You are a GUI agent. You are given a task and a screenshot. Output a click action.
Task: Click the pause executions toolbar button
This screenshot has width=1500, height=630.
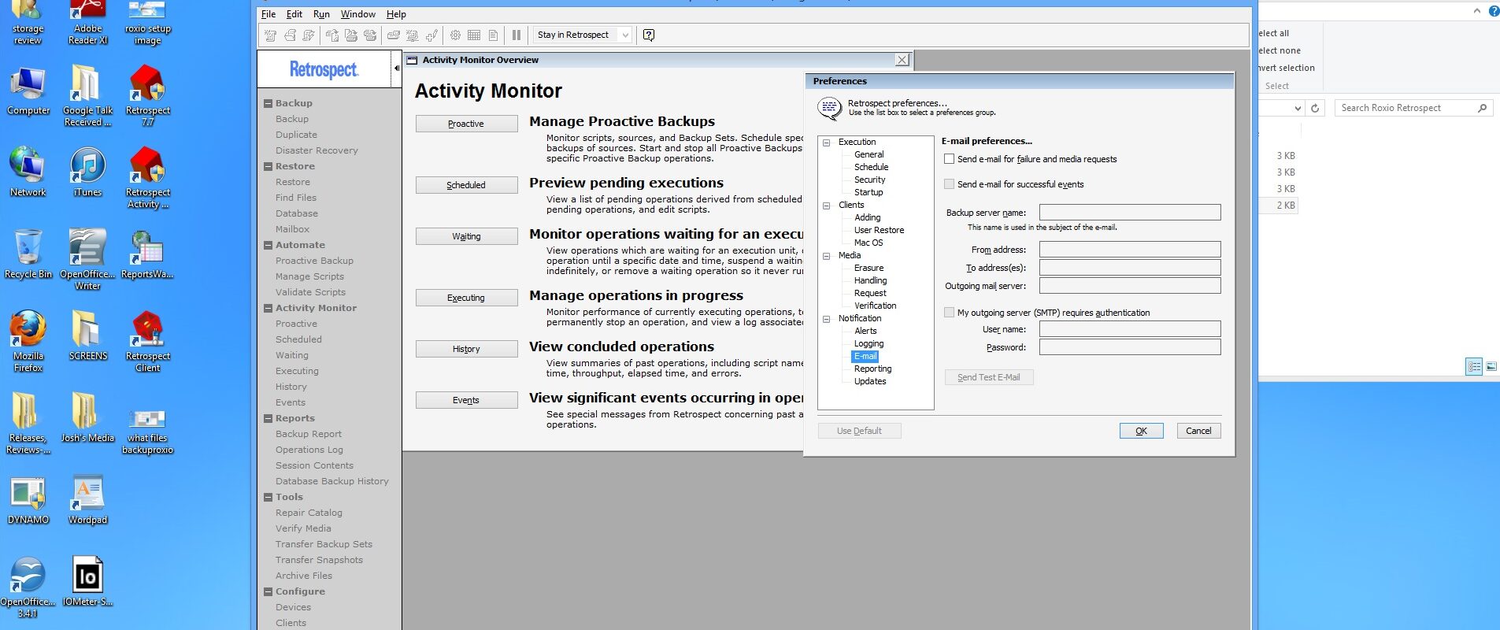click(517, 35)
